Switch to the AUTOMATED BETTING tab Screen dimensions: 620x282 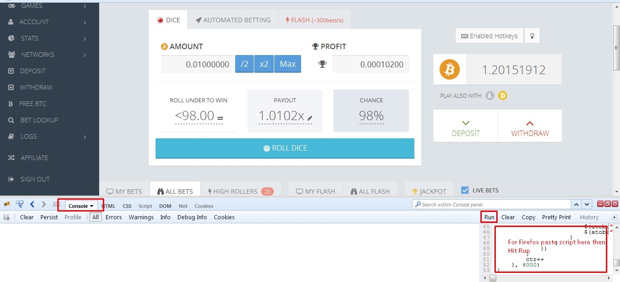[x=233, y=20]
